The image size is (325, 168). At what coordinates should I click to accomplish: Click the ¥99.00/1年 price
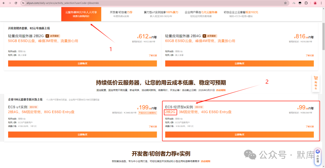point(305,108)
